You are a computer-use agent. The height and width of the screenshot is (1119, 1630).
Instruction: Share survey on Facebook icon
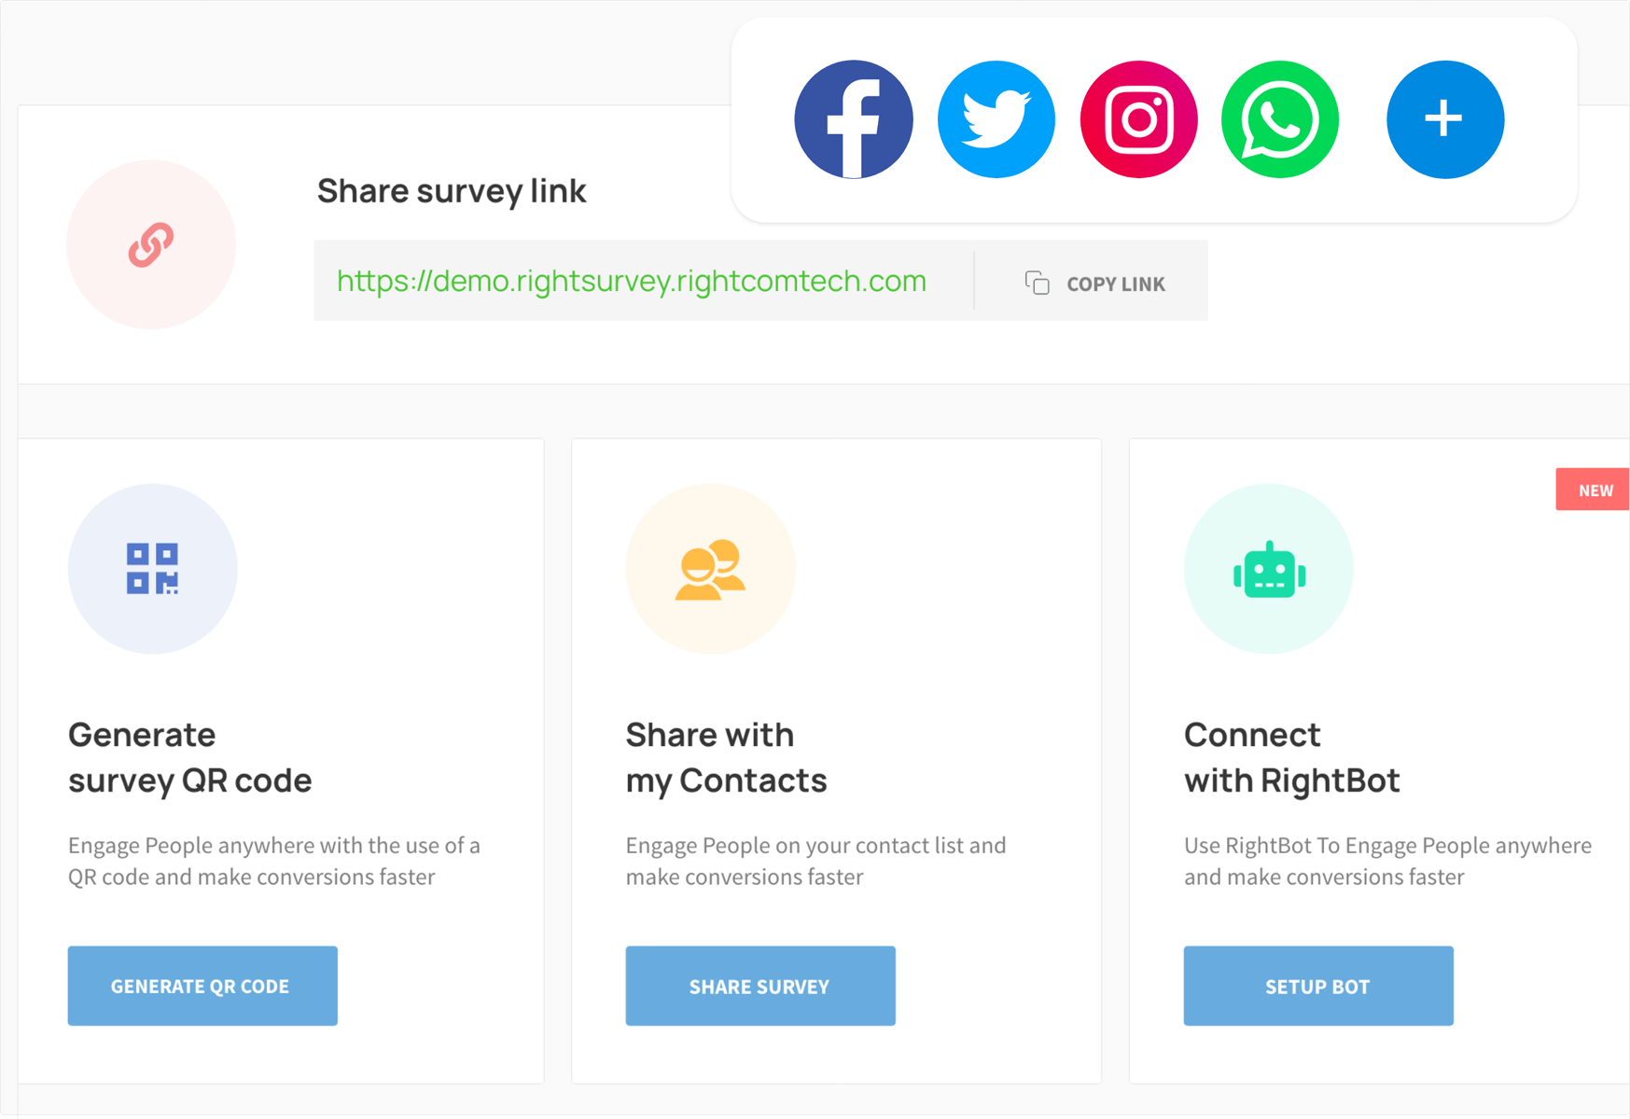[853, 119]
